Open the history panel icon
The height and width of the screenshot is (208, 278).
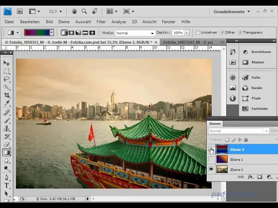click(x=232, y=52)
